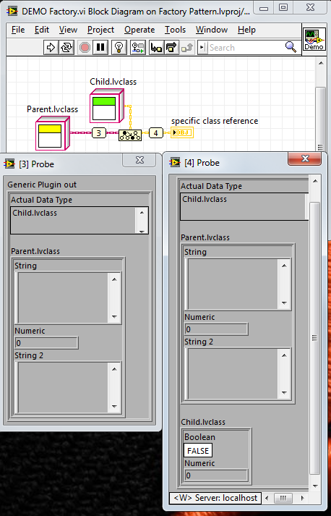Open the Window menu
Screen dimensions: 331x516
tap(212, 30)
